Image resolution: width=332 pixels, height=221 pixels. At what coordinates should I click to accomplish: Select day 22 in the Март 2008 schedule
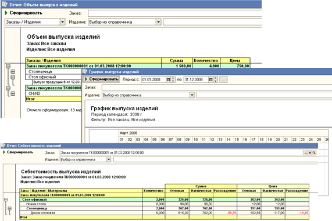click(294, 139)
